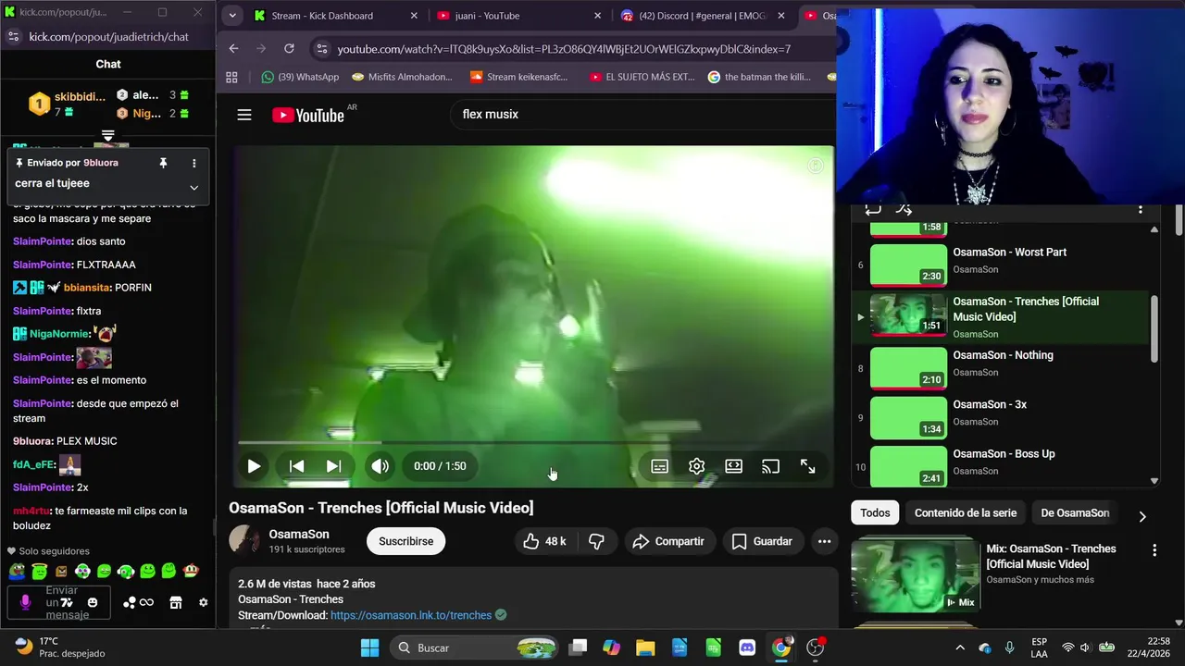
Task: Go back in the Chrome browser
Action: (233, 49)
